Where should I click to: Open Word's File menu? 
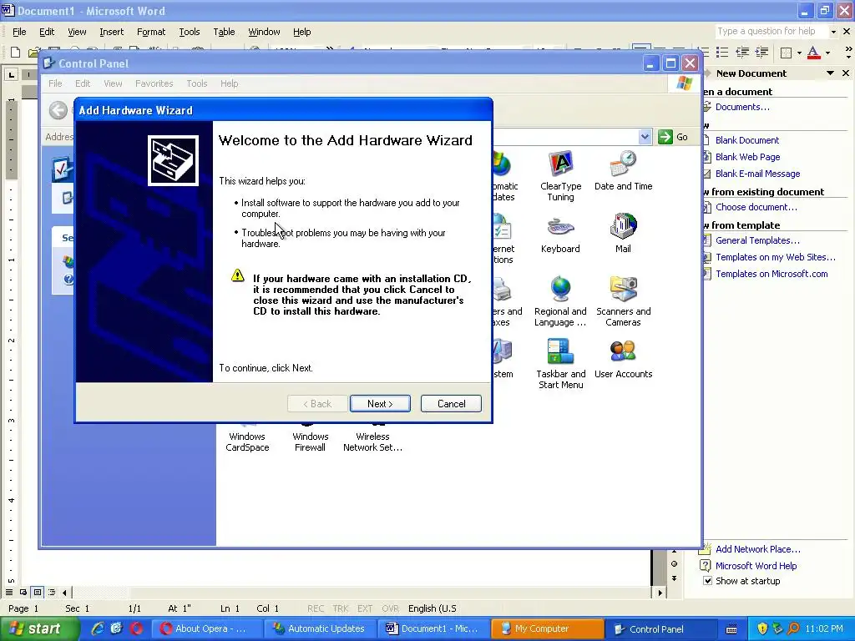19,32
